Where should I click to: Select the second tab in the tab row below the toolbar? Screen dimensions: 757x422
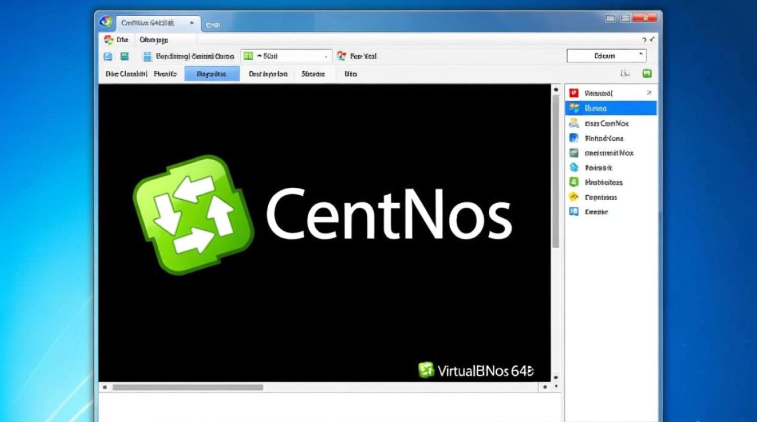click(165, 74)
